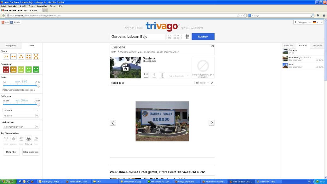The width and height of the screenshot is (327, 184).
Task: Uncheck Nur verfügbare Hotels anzeigen
Action: [x=4, y=90]
